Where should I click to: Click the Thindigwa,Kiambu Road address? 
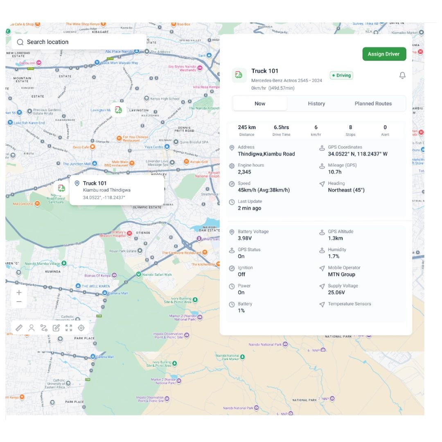coord(266,154)
